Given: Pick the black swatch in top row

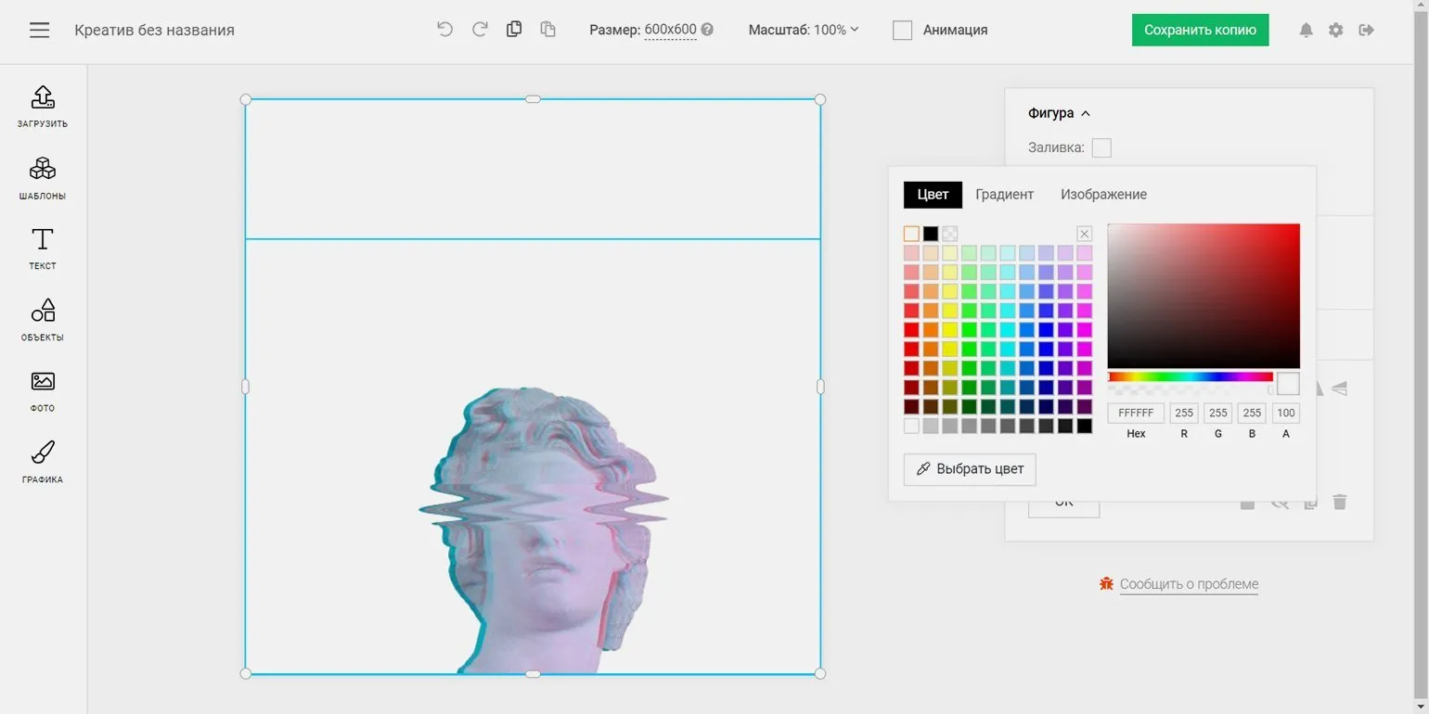Looking at the screenshot, I should click(x=931, y=234).
